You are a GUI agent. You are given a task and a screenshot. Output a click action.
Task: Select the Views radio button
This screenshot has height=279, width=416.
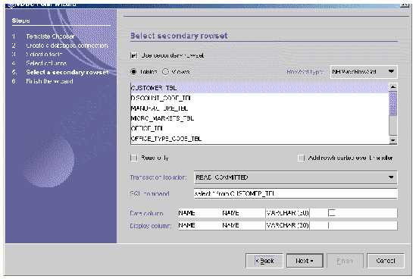pos(165,72)
